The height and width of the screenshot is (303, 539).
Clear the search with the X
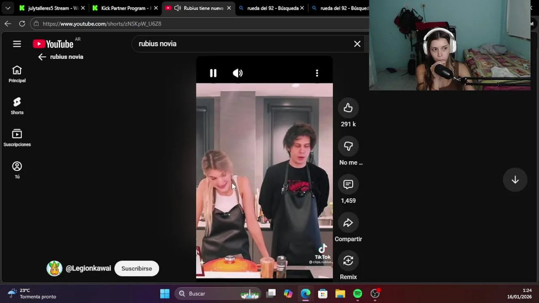357,44
